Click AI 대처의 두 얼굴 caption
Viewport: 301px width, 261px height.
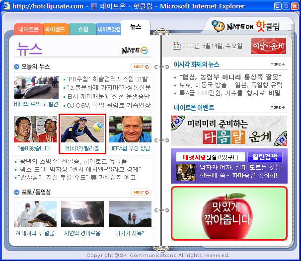(35, 233)
